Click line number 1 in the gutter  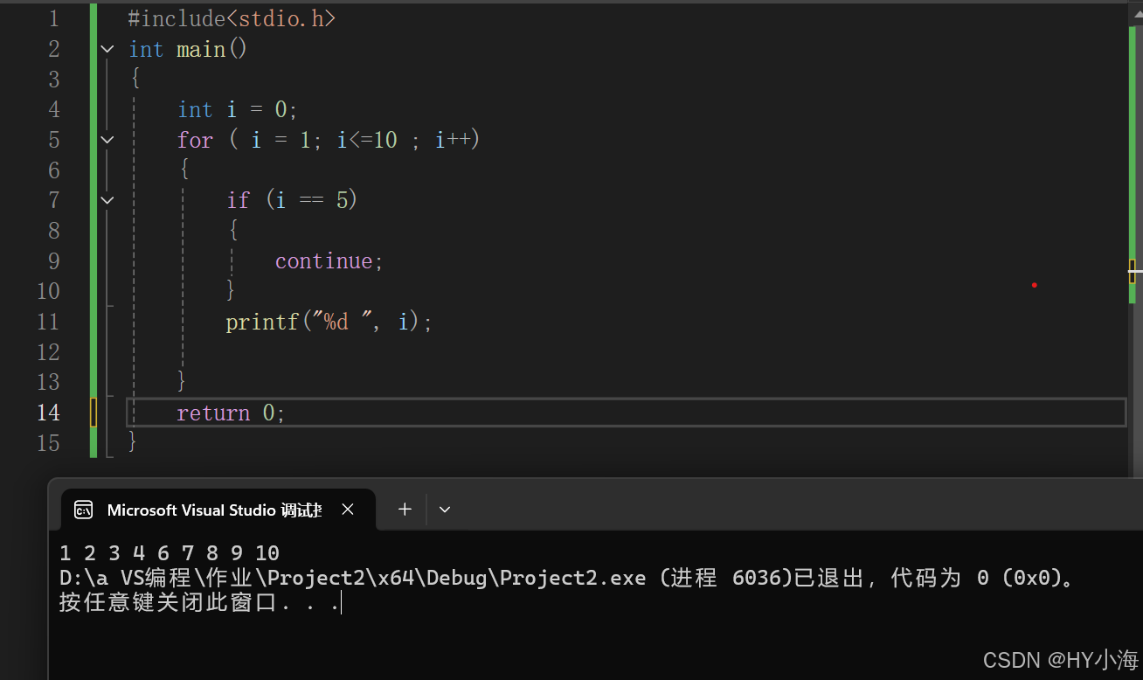pyautogui.click(x=54, y=18)
